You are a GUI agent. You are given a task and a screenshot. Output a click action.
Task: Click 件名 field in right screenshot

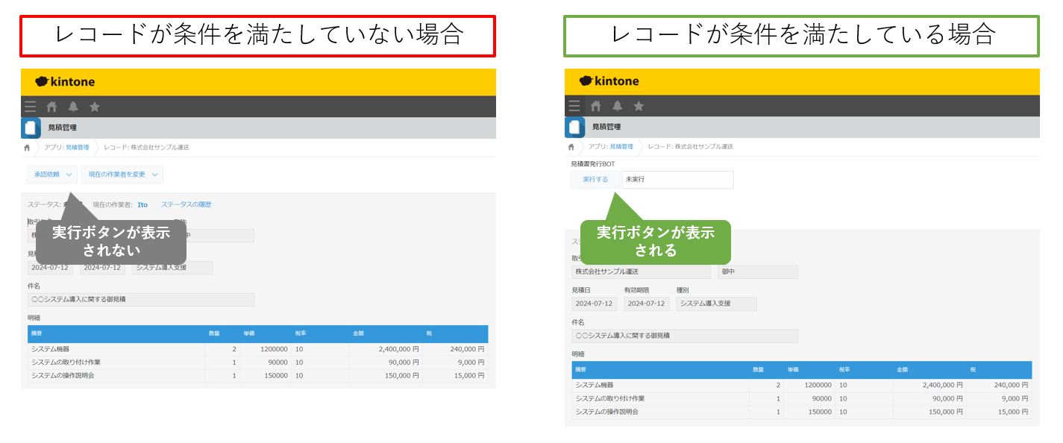click(x=685, y=336)
